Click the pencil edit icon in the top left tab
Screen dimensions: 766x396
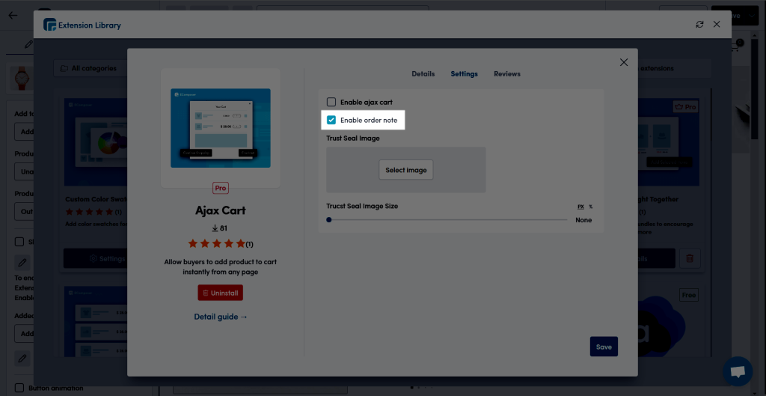[x=29, y=44]
